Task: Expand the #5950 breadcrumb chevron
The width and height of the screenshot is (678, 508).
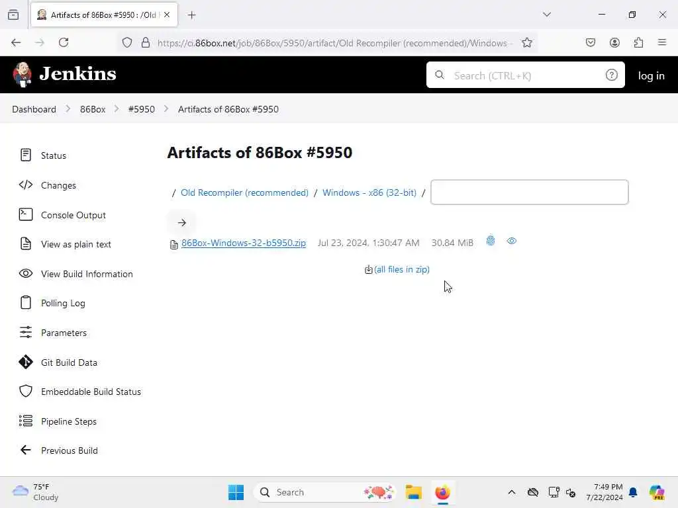Action: 166,109
